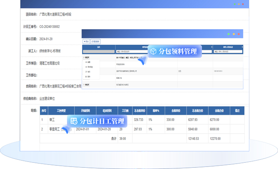Select the second option in the open action menu

pos(89,67)
